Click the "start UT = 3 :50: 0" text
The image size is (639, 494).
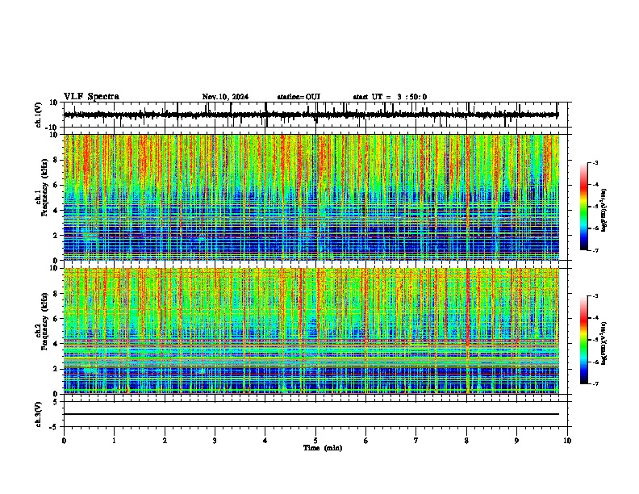click(x=390, y=97)
